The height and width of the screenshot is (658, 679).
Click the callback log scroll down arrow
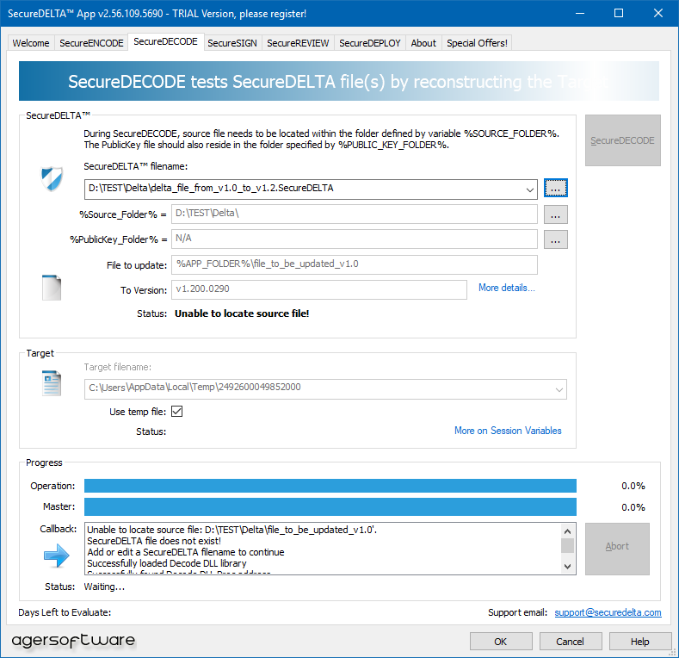point(568,566)
